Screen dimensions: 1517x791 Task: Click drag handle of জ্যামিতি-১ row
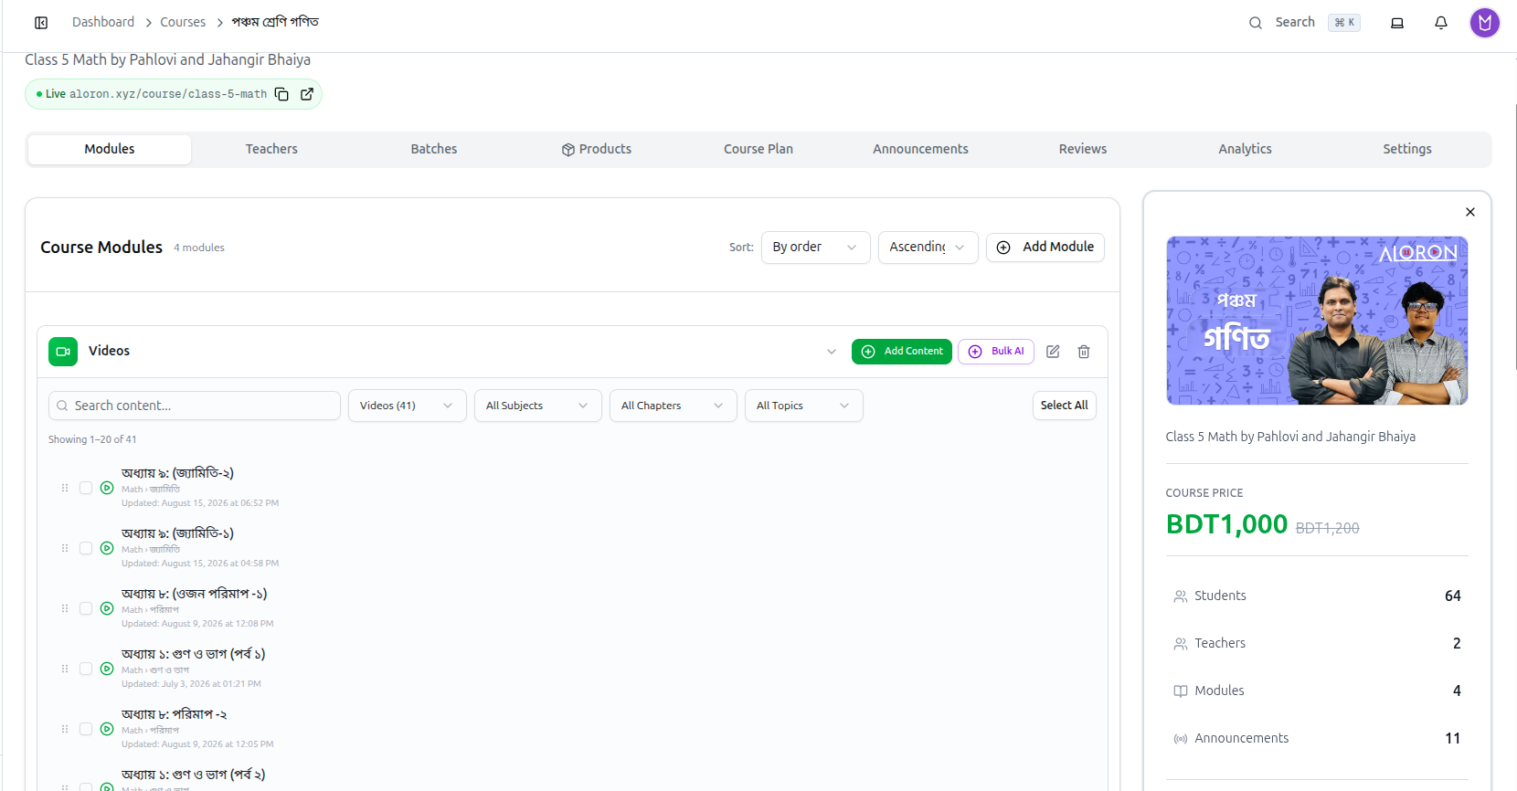(x=65, y=548)
